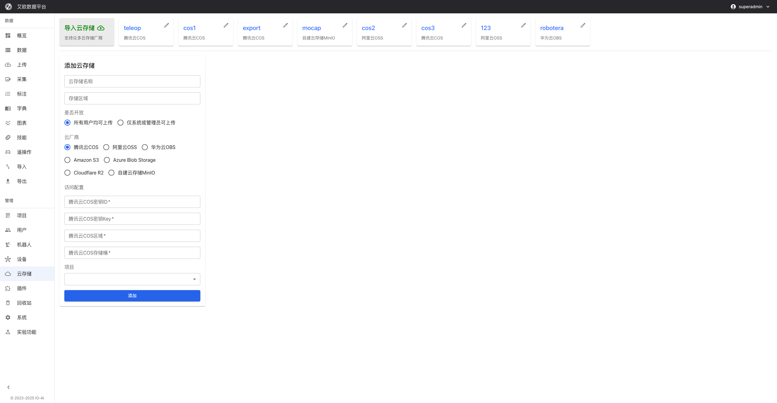Click the 概览 dashboard icon in sidebar
The width and height of the screenshot is (777, 403).
coord(8,36)
